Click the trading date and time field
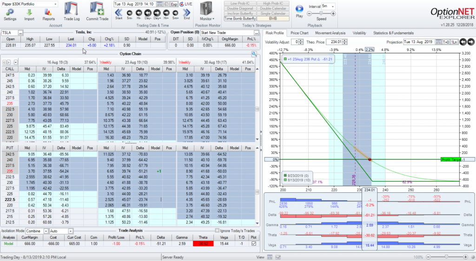The image size is (476, 261). pyautogui.click(x=134, y=4)
